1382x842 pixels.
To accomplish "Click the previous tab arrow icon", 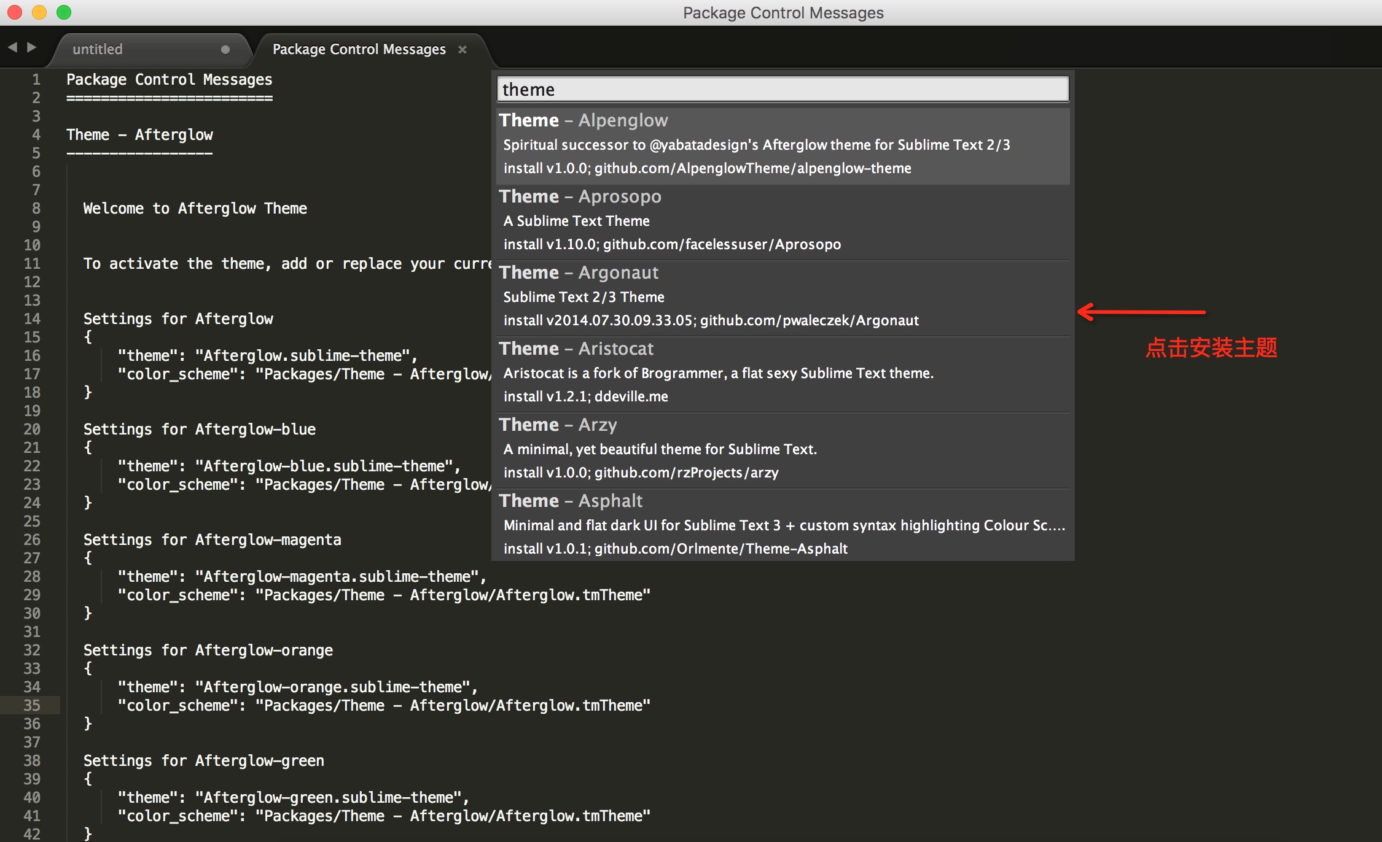I will tap(12, 47).
